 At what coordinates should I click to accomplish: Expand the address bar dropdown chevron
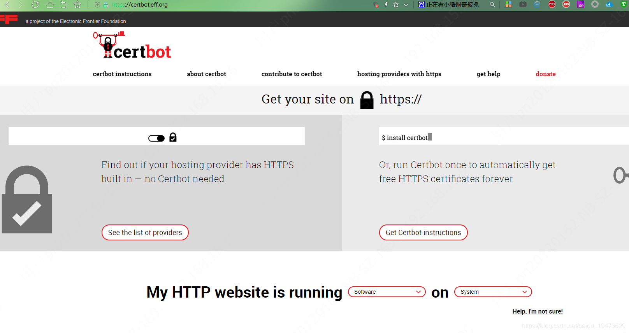[x=406, y=5]
